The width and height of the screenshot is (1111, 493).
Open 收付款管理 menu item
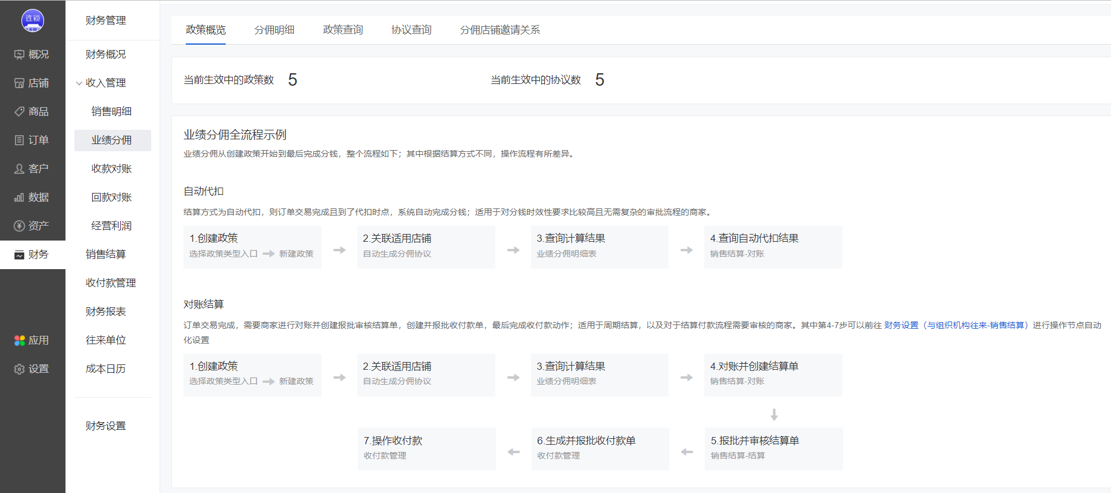click(x=111, y=283)
